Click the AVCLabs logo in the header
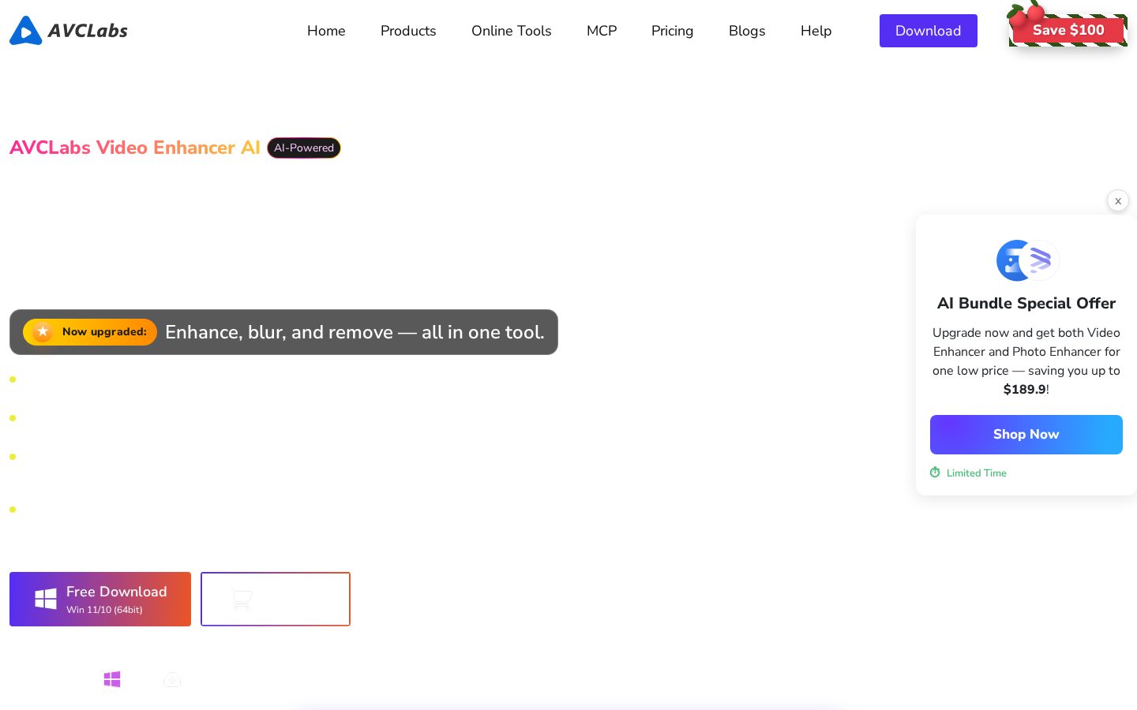The height and width of the screenshot is (710, 1137). [x=69, y=31]
